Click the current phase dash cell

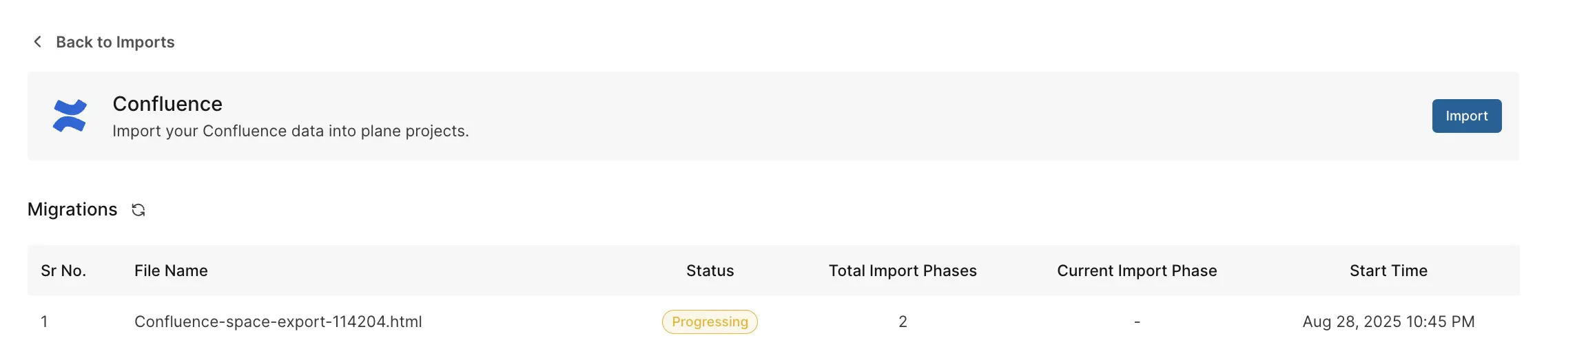(x=1137, y=322)
